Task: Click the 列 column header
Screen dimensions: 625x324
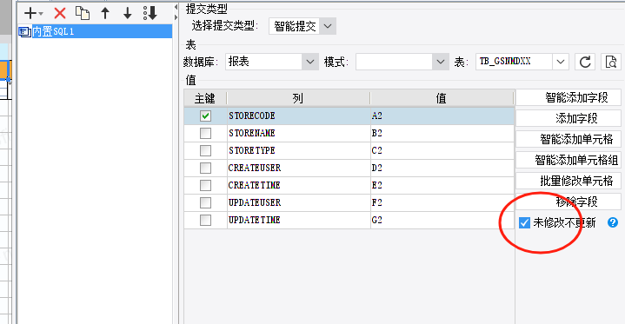Action: pyautogui.click(x=298, y=98)
